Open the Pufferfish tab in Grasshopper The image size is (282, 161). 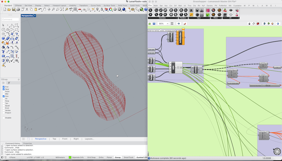coord(223,5)
